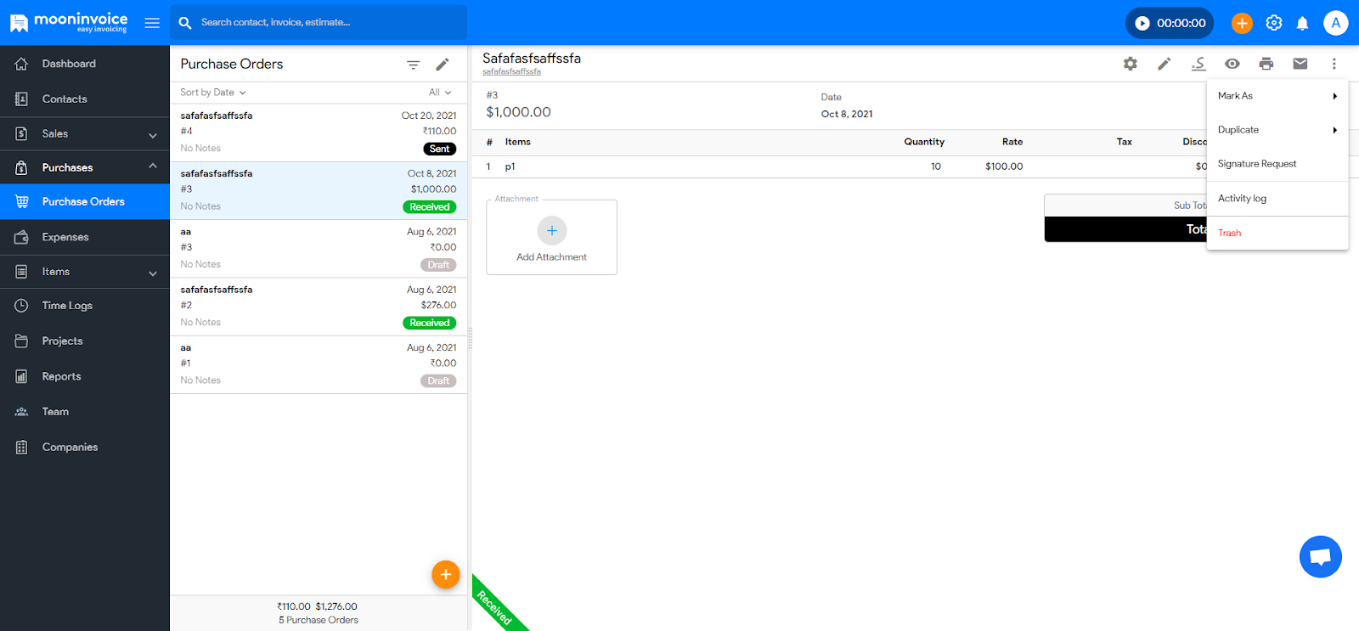Open Team in the sidebar
Screen dimensions: 1359x631
(x=85, y=411)
